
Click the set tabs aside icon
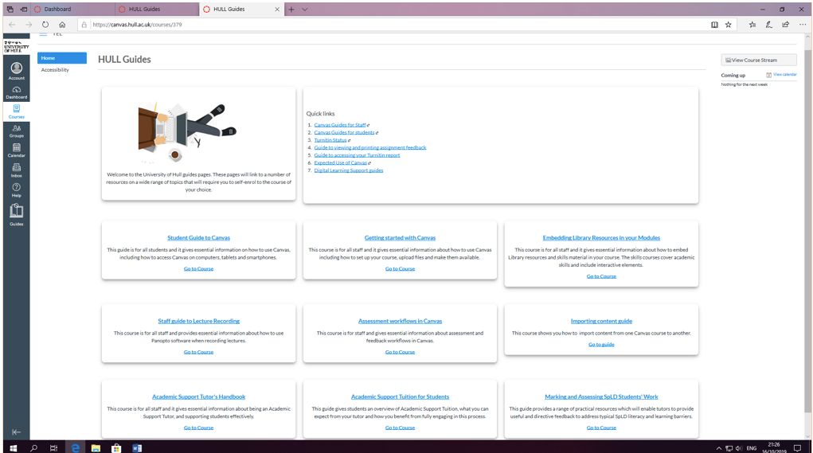pyautogui.click(x=24, y=10)
